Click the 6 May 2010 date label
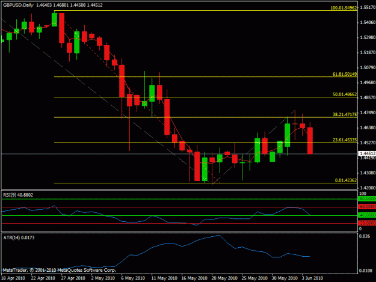This screenshot has width=376, height=282. click(133, 278)
